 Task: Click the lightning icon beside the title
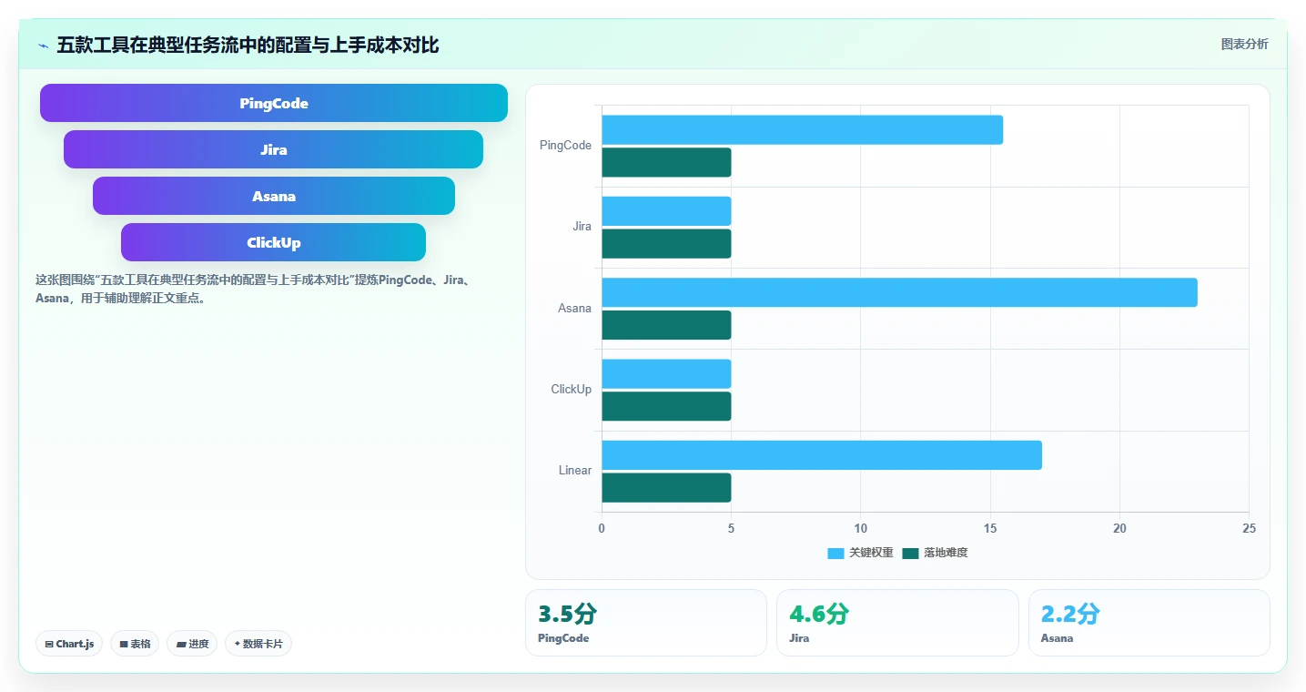tap(43, 46)
